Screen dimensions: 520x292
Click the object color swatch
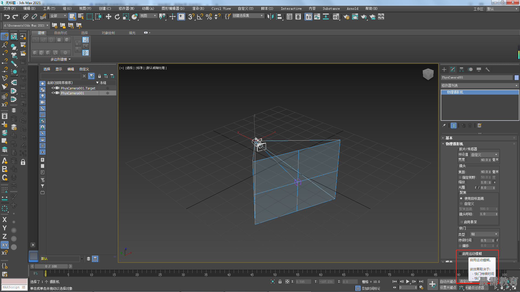tap(516, 78)
